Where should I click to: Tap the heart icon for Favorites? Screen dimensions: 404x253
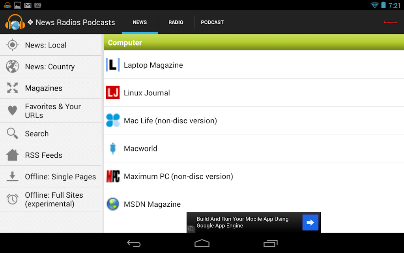coord(12,111)
